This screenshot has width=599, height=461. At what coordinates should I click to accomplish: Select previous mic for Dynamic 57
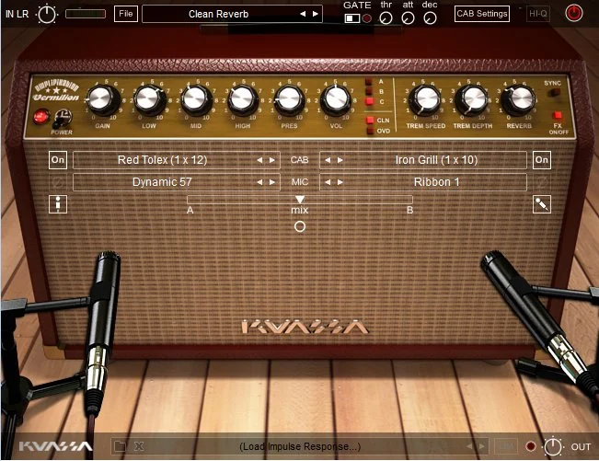[x=259, y=182]
